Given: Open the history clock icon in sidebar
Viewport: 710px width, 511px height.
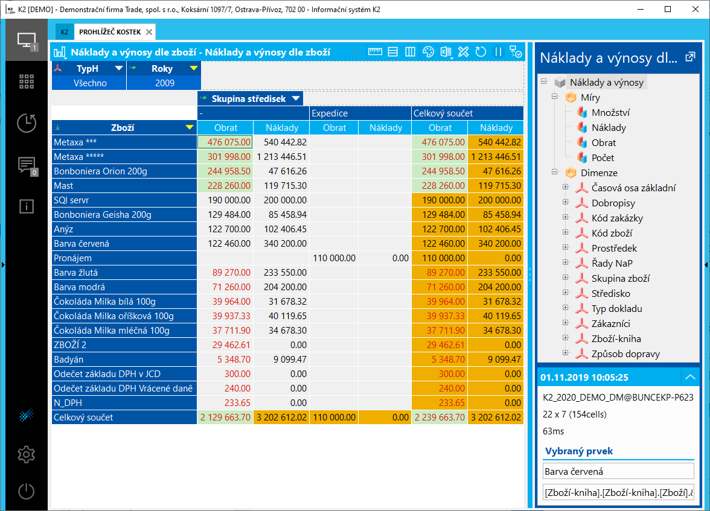Looking at the screenshot, I should 26,122.
